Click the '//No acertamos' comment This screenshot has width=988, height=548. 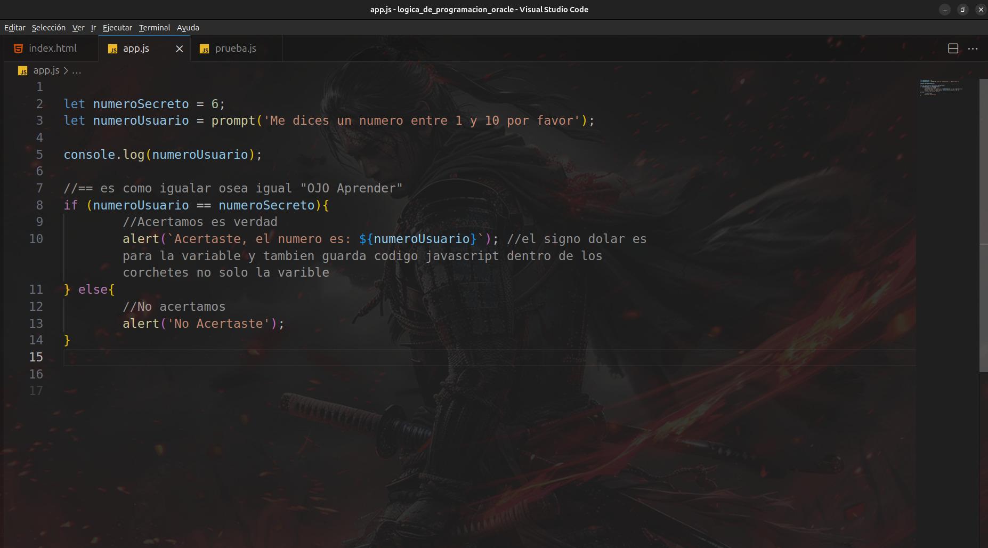174,307
